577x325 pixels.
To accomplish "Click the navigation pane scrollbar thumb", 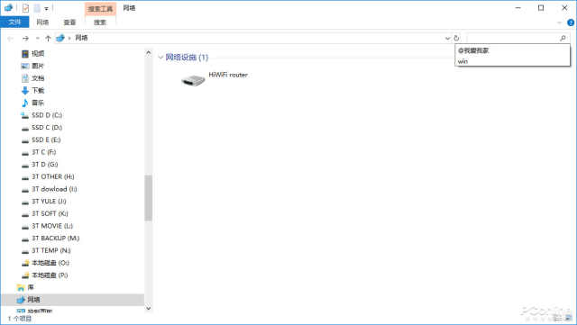I will [148, 198].
